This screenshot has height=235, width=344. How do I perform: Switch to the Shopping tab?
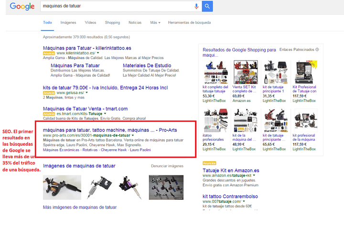(x=112, y=22)
